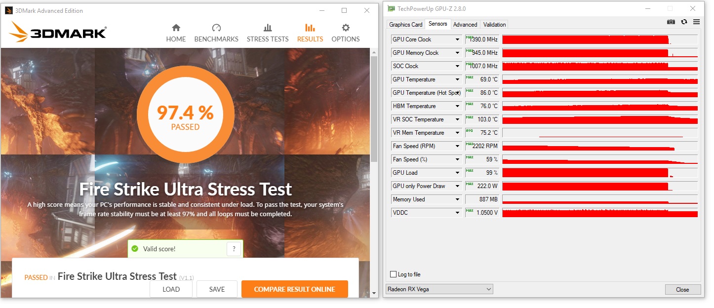Viewport: 714px width, 308px height.
Task: Open Radeon RX Vega device selector
Action: [x=439, y=289]
